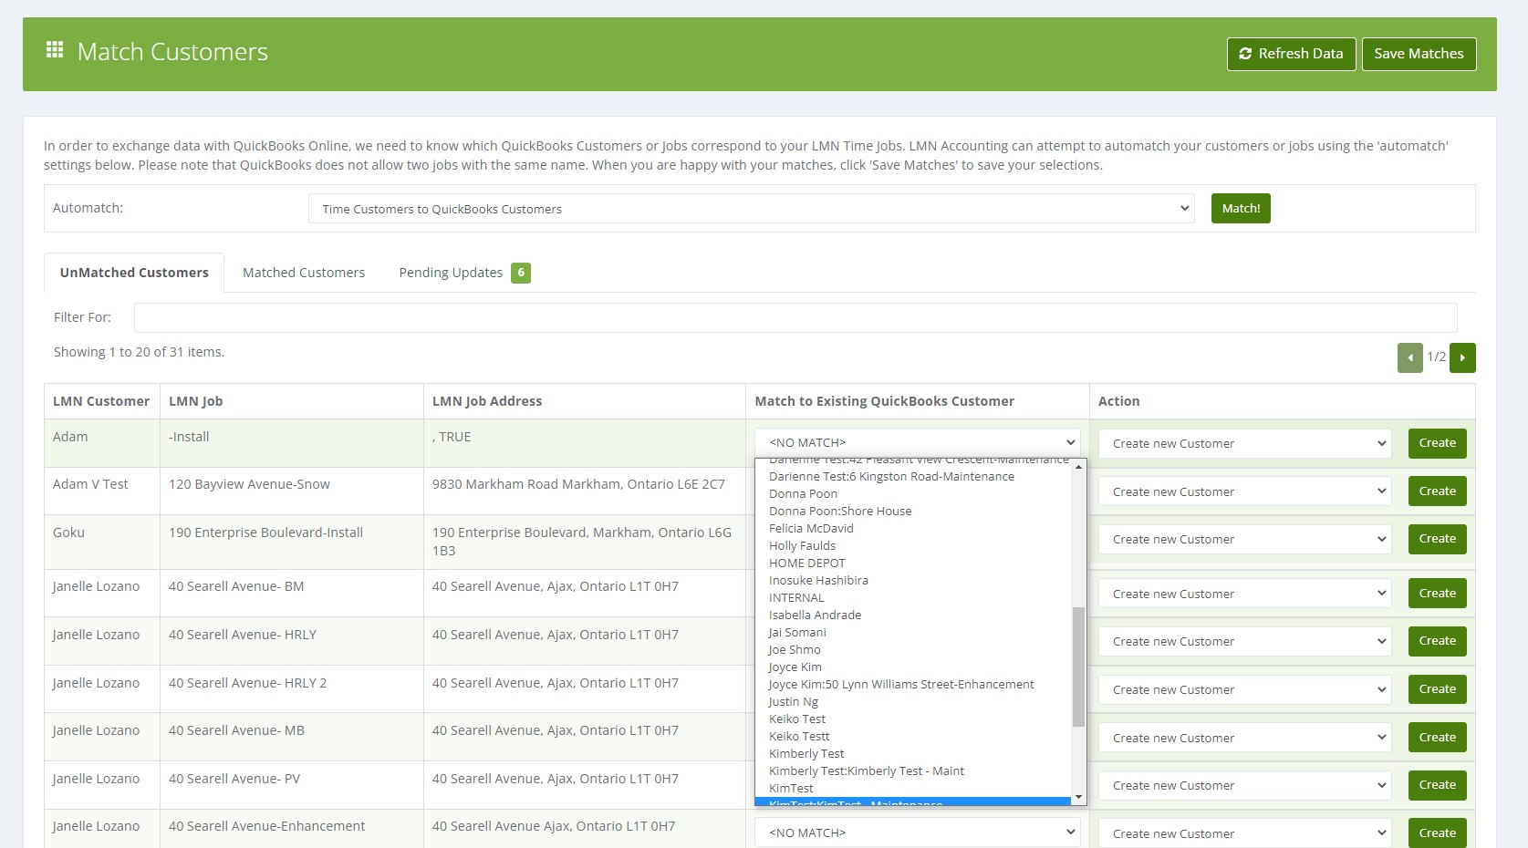Click the Refresh Data button

pos(1291,54)
